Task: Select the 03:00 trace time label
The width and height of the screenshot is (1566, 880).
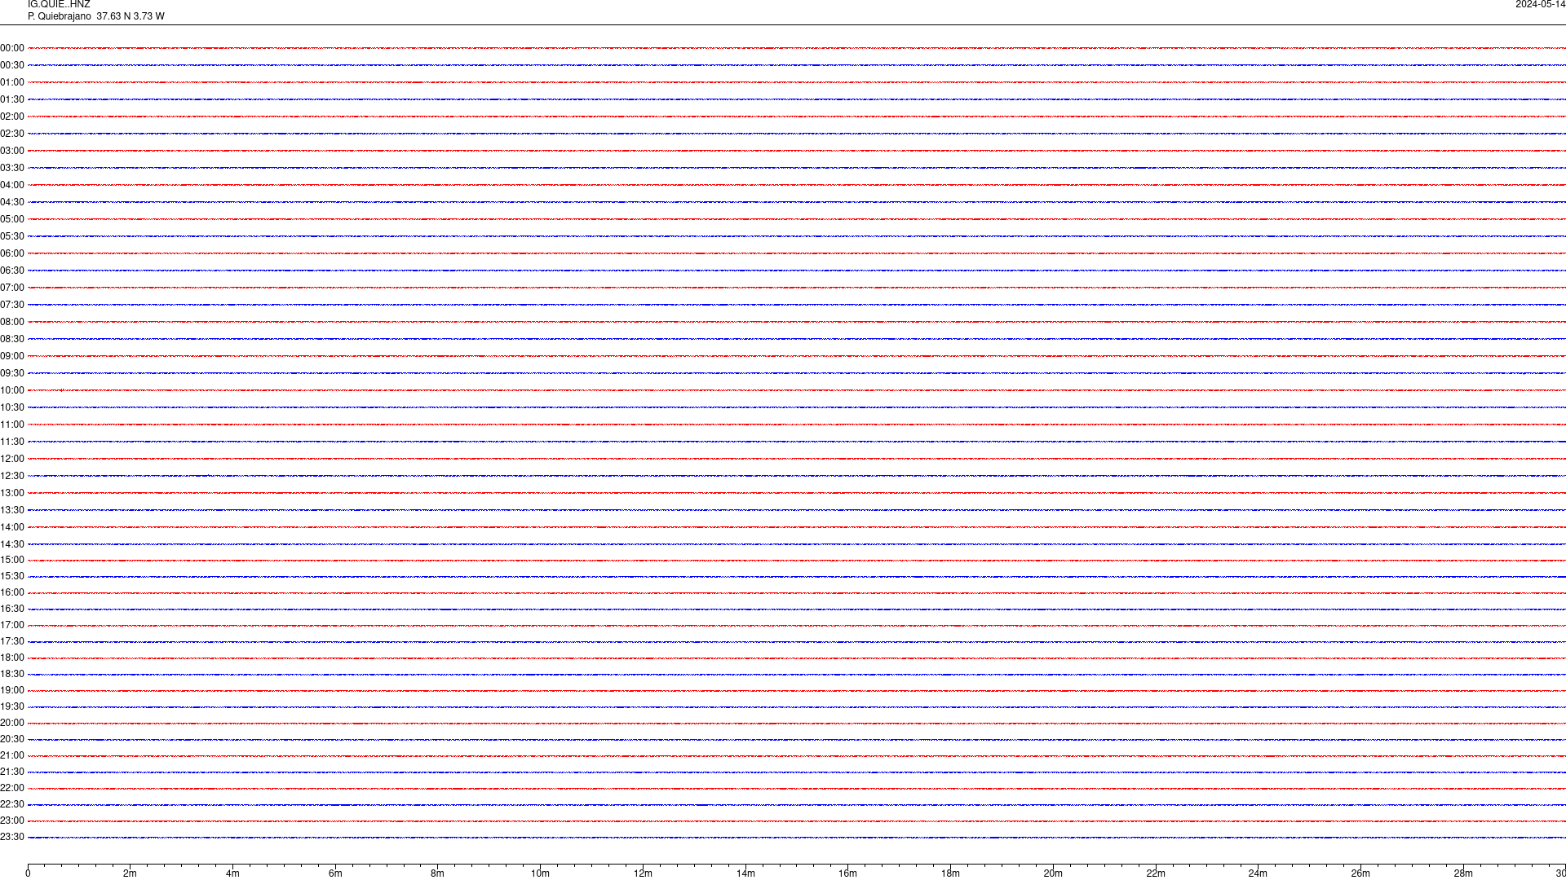Action: 12,151
